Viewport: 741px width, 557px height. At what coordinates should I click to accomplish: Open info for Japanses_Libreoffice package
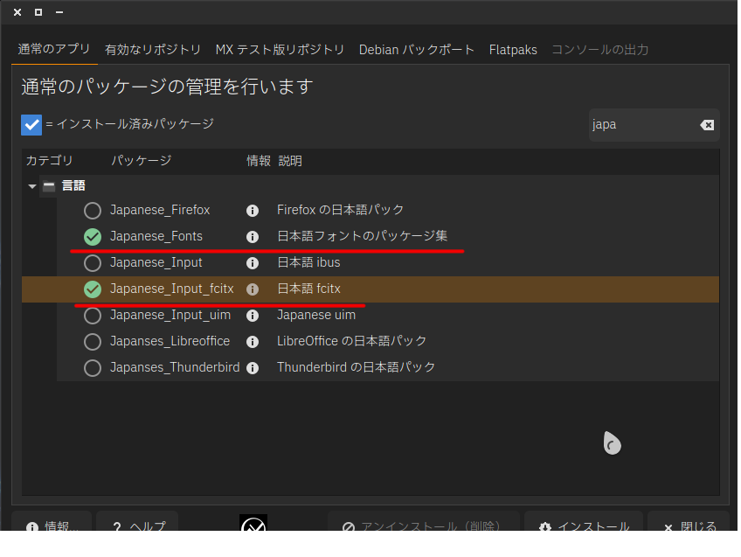pos(253,342)
